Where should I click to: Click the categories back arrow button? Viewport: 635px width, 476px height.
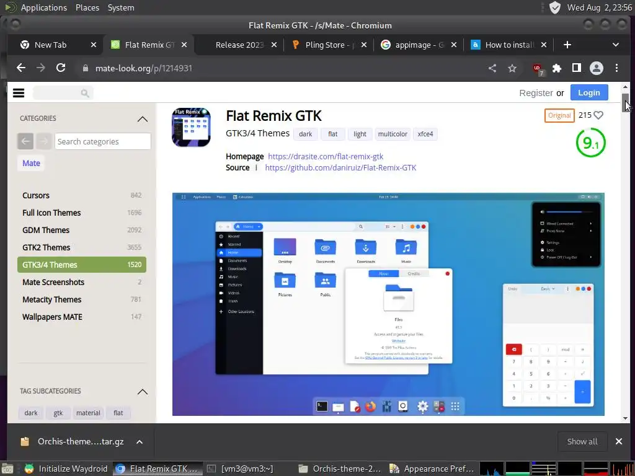(x=25, y=141)
